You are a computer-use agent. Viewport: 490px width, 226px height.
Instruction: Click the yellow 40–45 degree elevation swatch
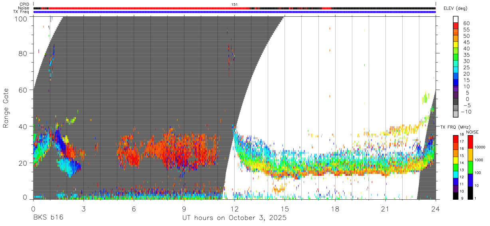pos(456,45)
